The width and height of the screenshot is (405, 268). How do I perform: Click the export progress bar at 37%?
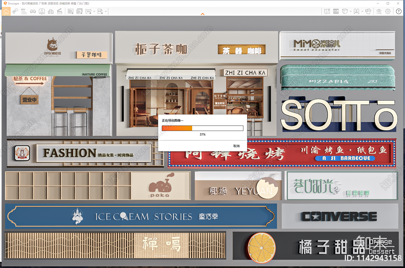(202, 128)
